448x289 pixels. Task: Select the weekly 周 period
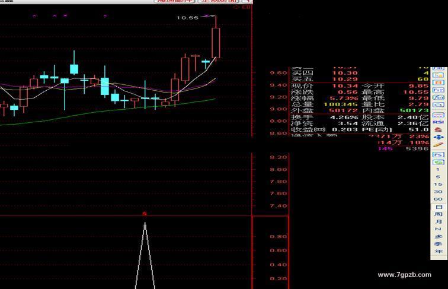[439, 214]
